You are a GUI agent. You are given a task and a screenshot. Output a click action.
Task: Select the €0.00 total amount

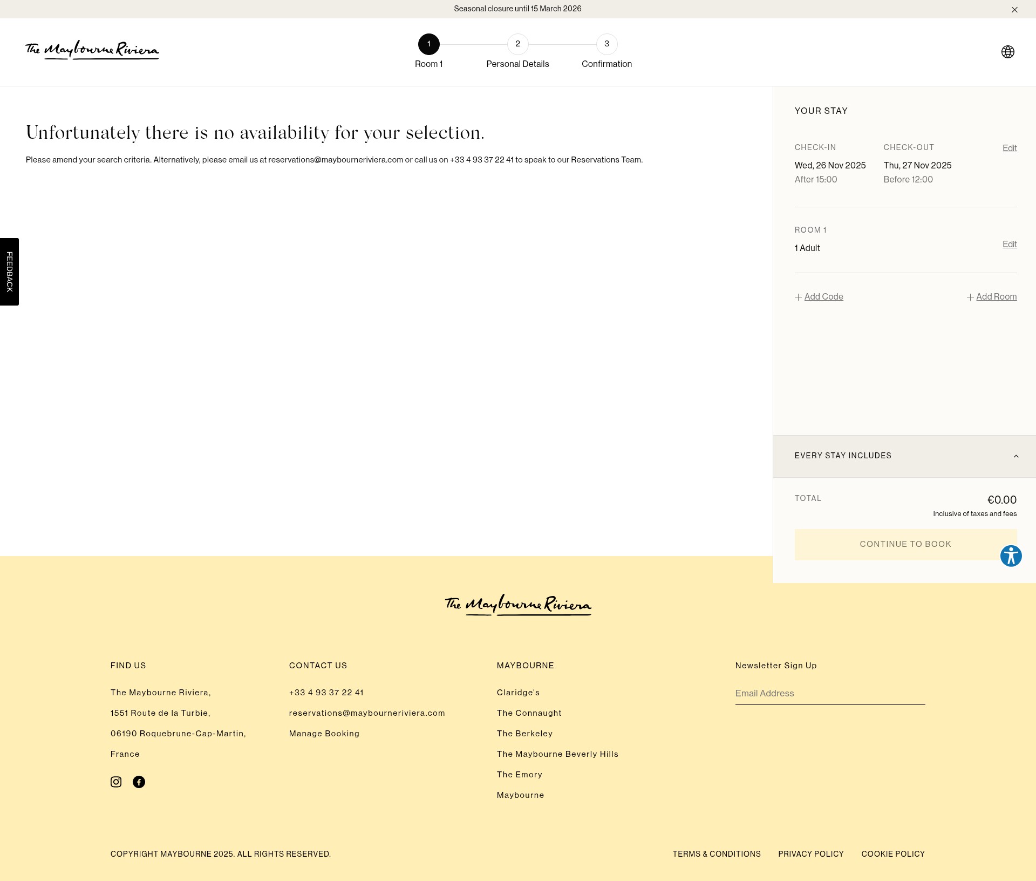1002,500
